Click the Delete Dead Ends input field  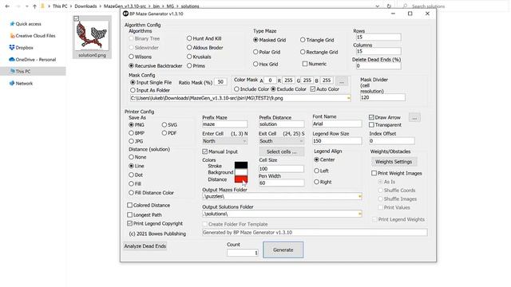tap(378, 65)
